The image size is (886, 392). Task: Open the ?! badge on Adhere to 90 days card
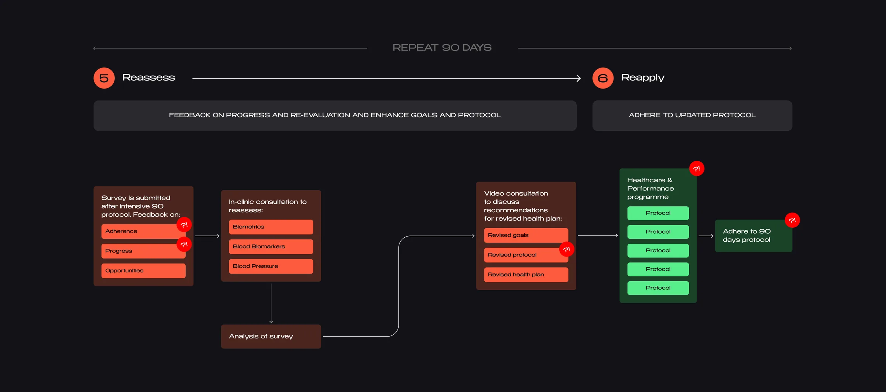[792, 220]
